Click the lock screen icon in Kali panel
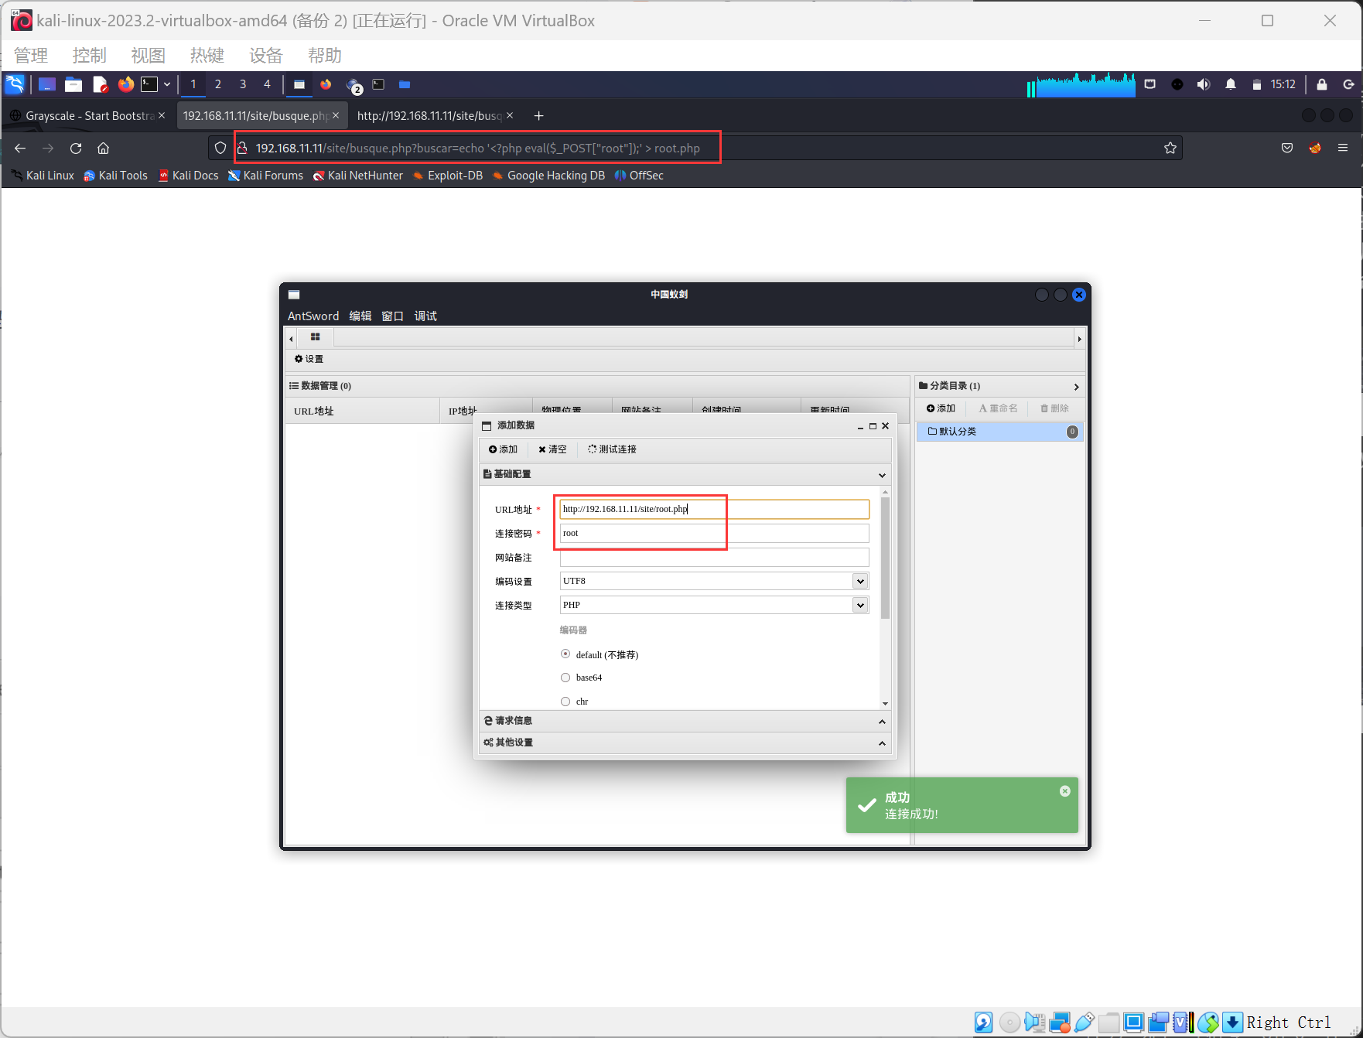Image resolution: width=1363 pixels, height=1038 pixels. (1322, 84)
